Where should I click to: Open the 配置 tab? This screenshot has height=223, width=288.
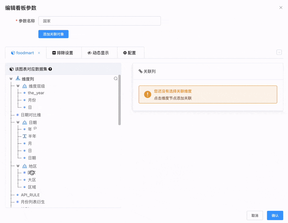click(x=130, y=53)
